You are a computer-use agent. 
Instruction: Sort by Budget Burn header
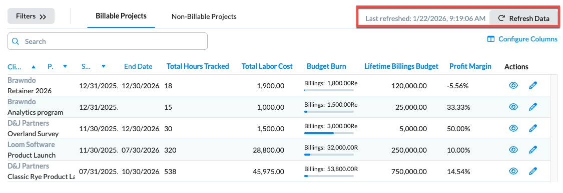point(326,66)
